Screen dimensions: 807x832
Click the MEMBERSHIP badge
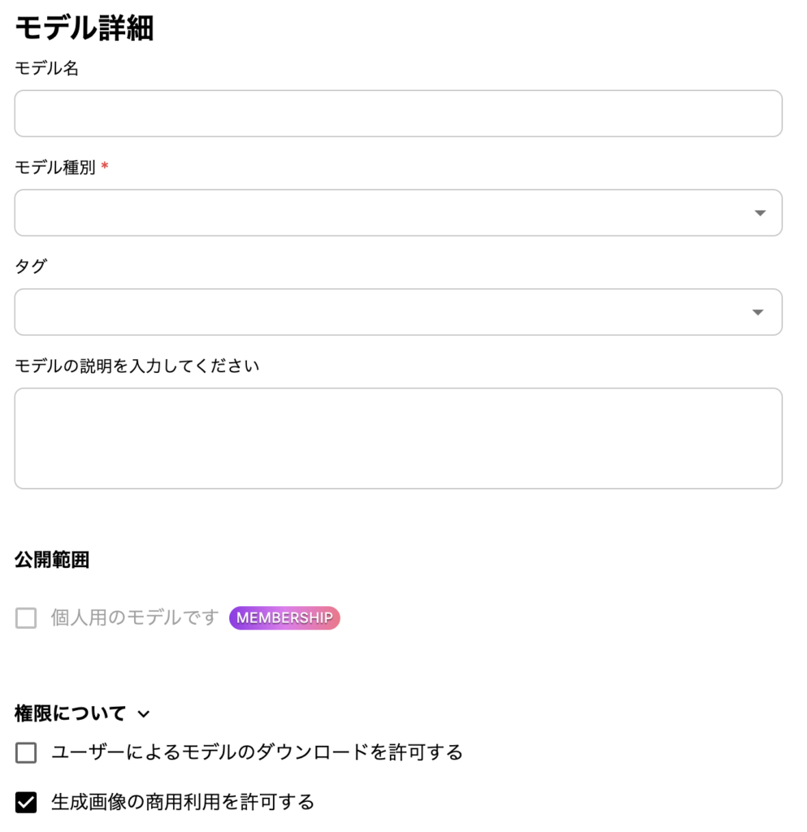(284, 618)
